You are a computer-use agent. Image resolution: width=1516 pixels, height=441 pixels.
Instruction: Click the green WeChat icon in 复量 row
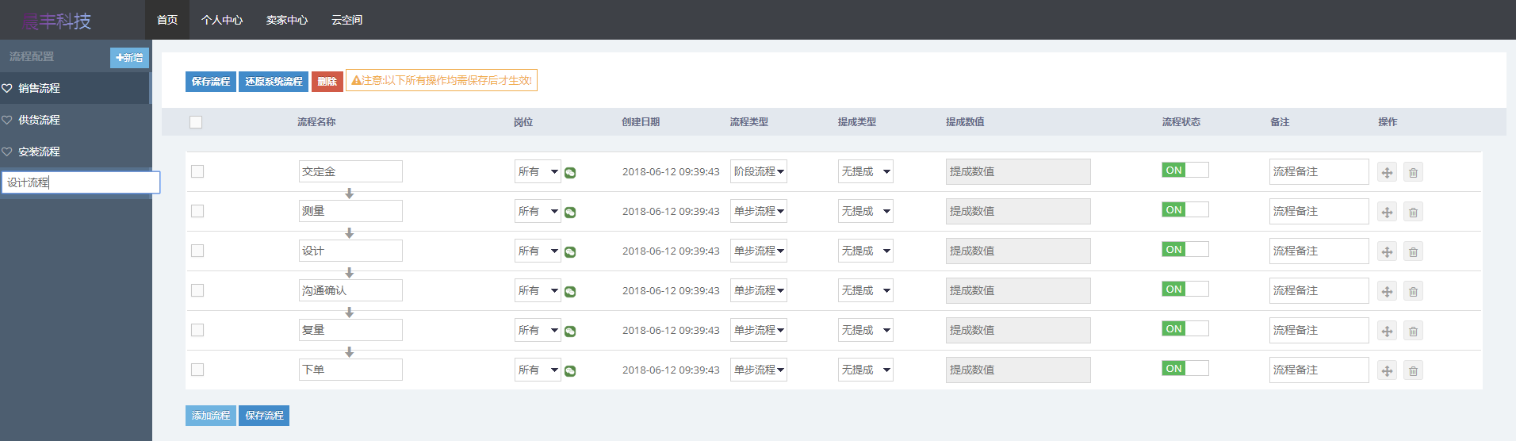tap(570, 332)
